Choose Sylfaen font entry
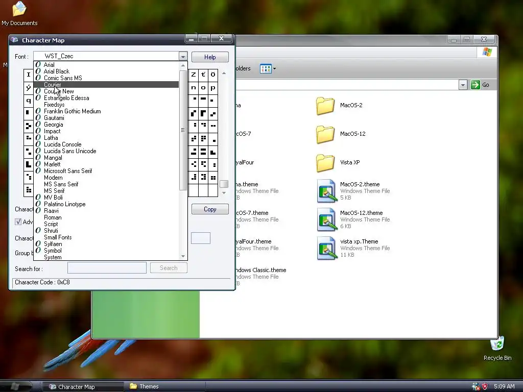Image resolution: width=523 pixels, height=392 pixels. [106, 244]
